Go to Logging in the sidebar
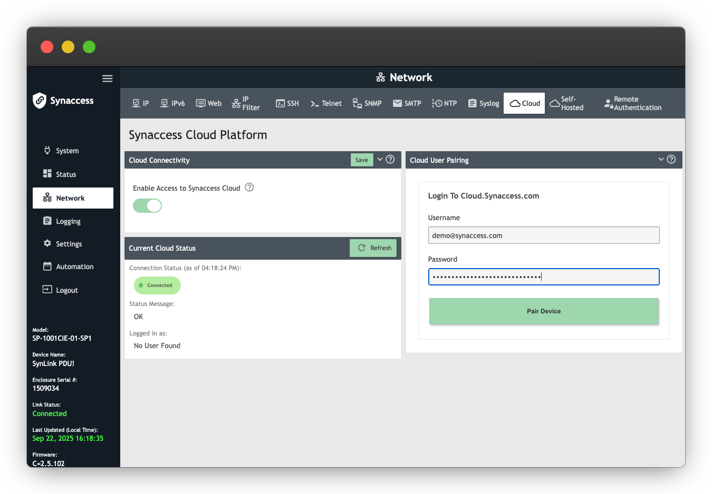 [68, 221]
